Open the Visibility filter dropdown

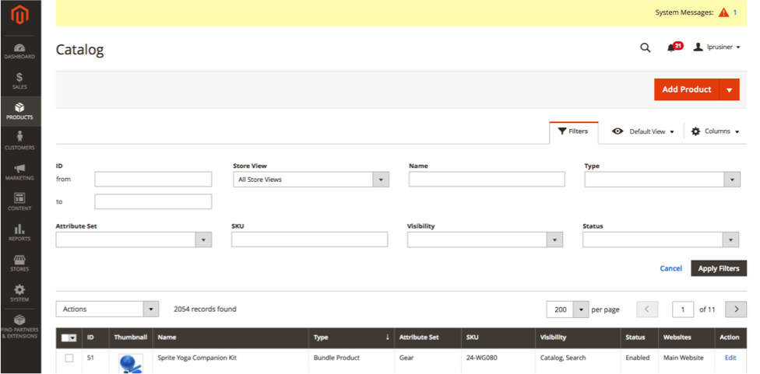484,239
